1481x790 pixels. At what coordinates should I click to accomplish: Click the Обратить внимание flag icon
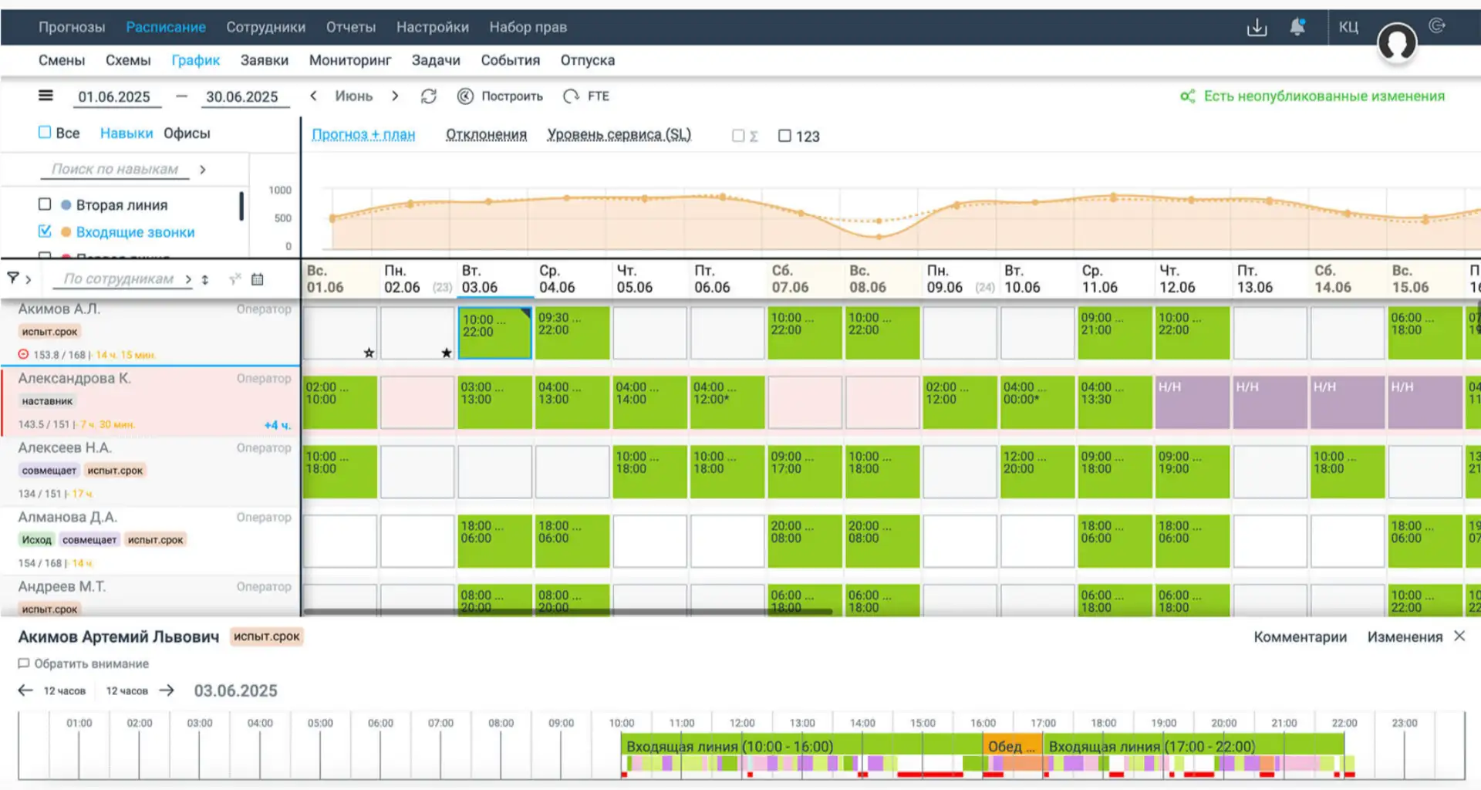pyautogui.click(x=24, y=663)
